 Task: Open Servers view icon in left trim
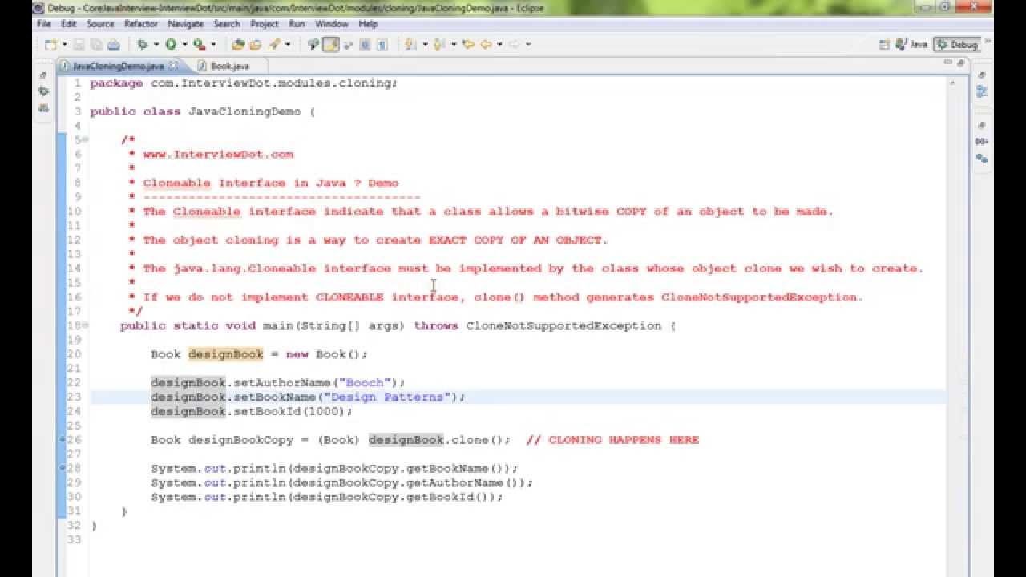pyautogui.click(x=44, y=107)
